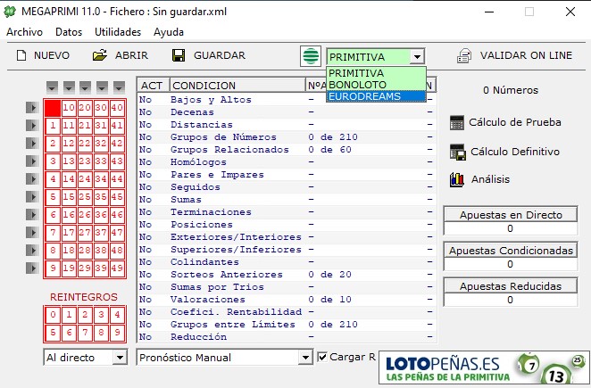This screenshot has width=591, height=388.
Task: Click row arrow beside number 7
Action: pos(32,233)
